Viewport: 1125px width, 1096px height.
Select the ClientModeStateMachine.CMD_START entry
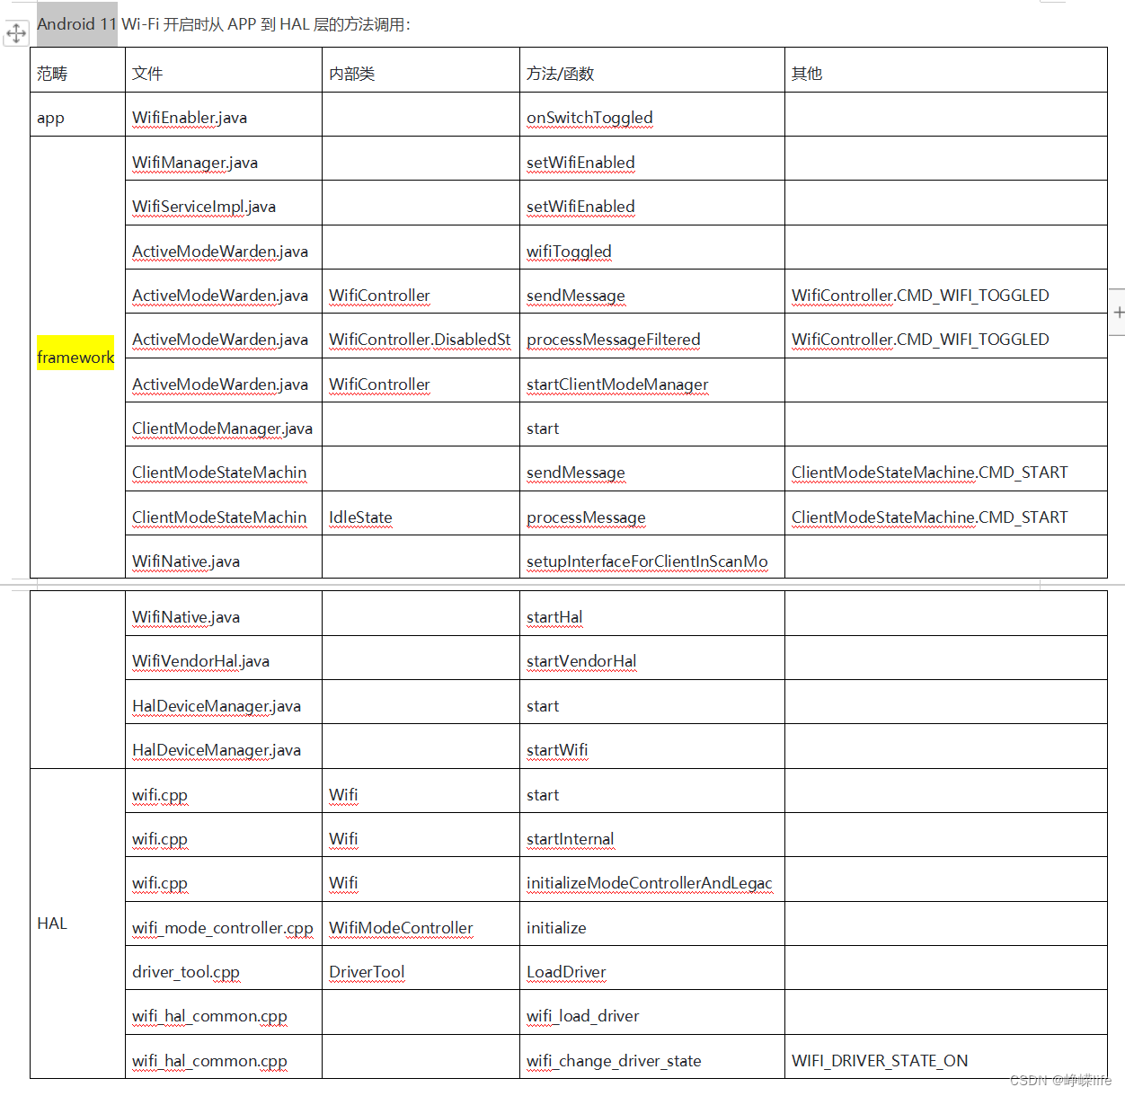click(929, 472)
